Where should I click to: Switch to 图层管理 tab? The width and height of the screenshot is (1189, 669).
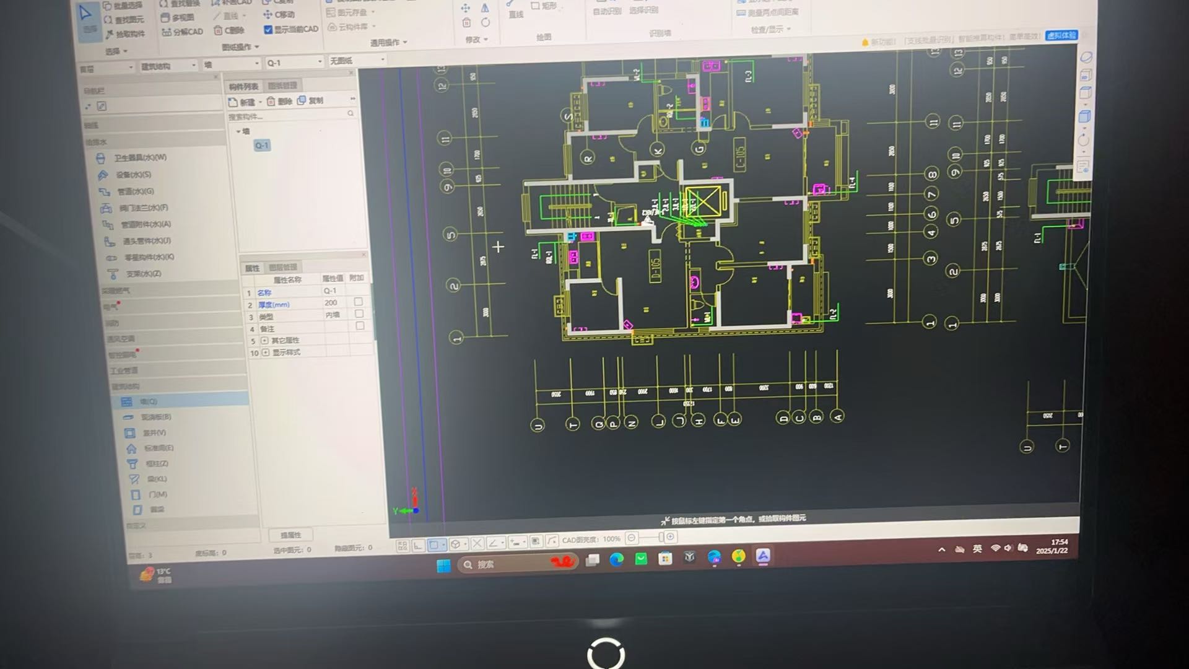tap(283, 267)
